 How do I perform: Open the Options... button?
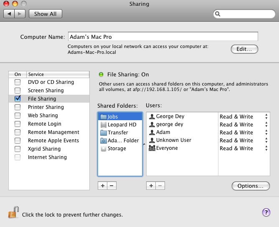pyautogui.click(x=251, y=186)
